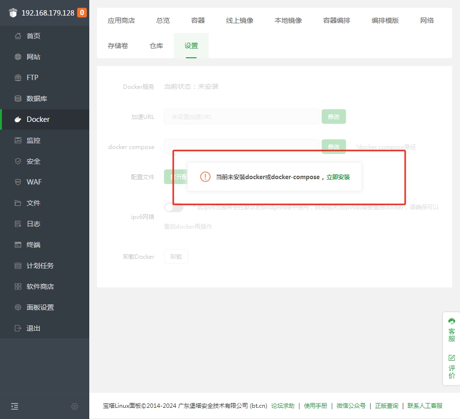Collapse the sidebar using bottom menu icon
Screen dimensions: 460x419
tap(15, 406)
